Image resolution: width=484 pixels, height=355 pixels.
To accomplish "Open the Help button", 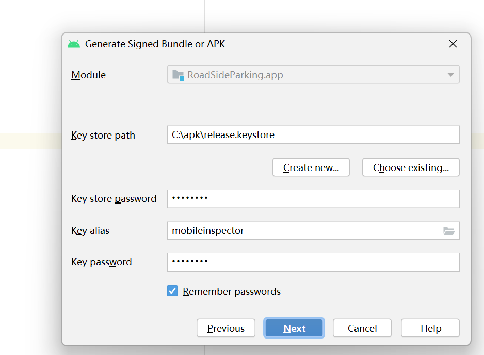I will click(x=430, y=328).
